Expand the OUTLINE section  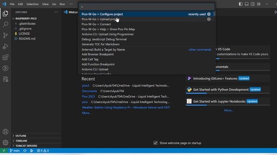click(x=21, y=136)
